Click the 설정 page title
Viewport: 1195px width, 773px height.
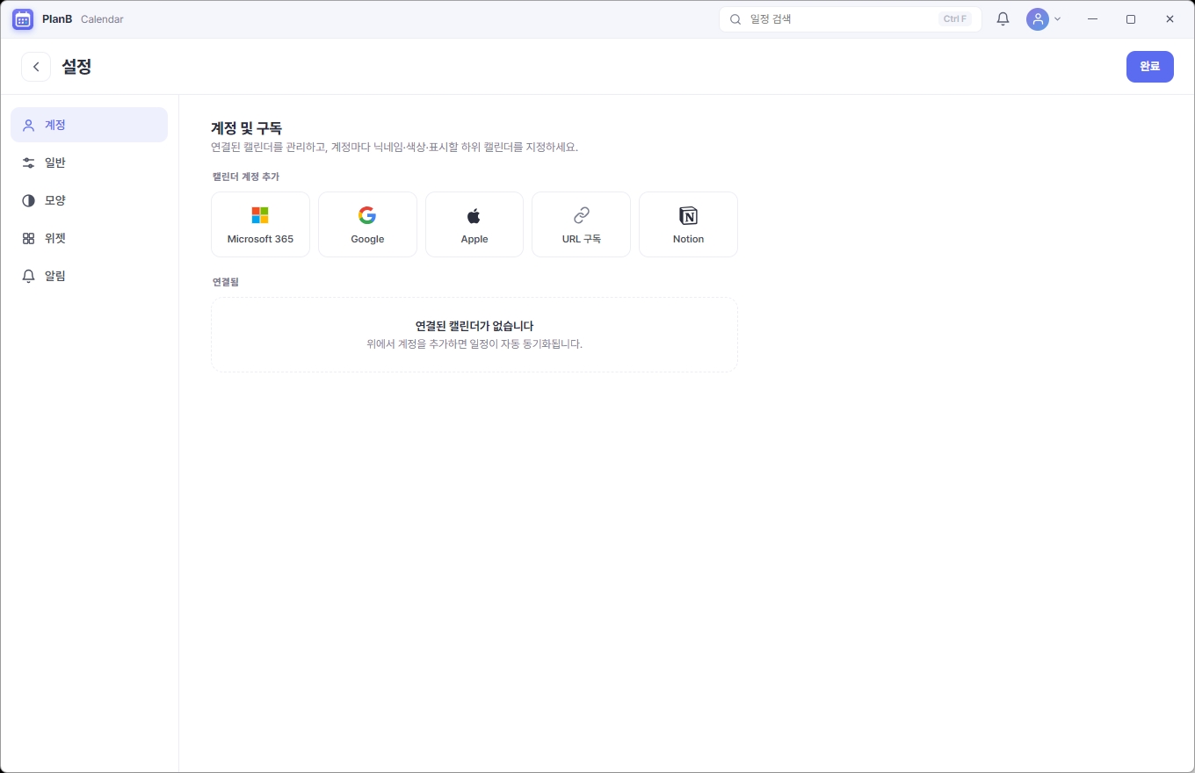coord(76,67)
